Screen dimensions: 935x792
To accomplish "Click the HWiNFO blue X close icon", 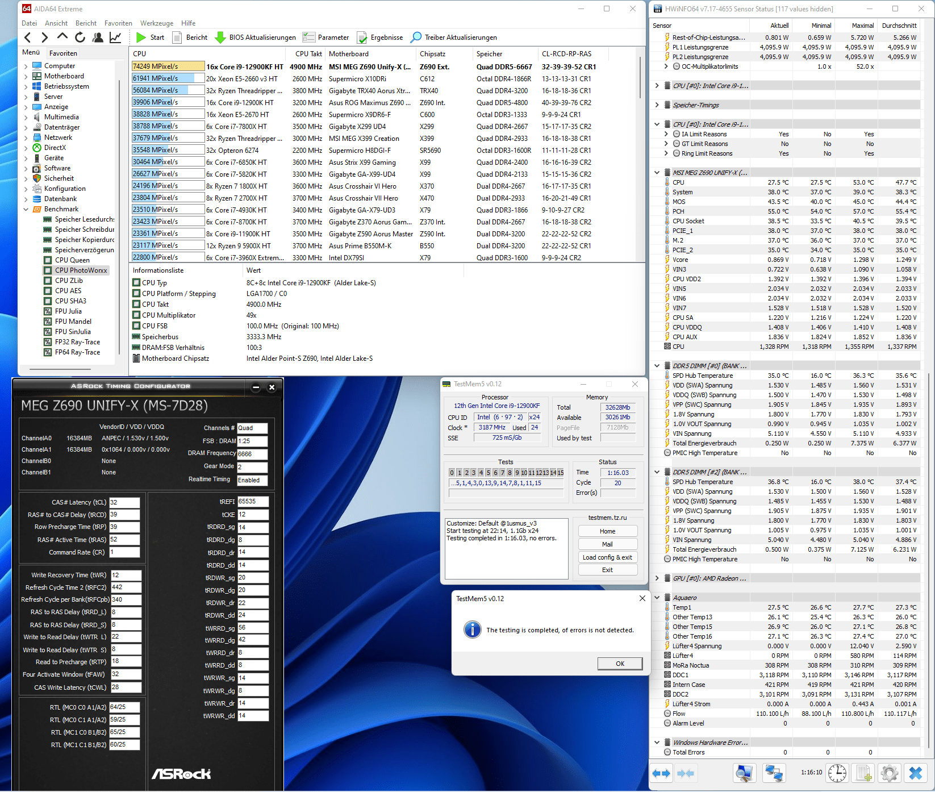I will coord(915,773).
